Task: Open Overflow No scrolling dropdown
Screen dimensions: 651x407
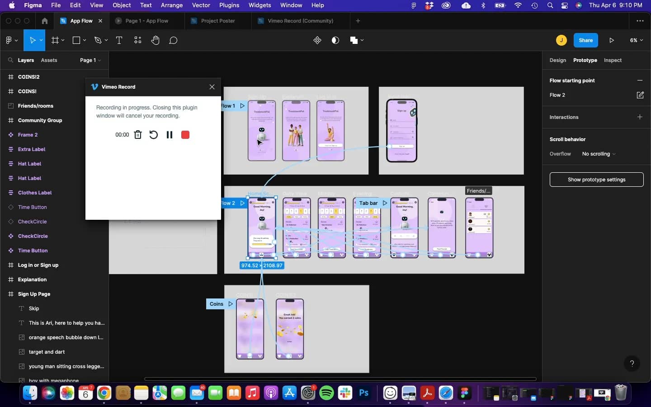Action: pyautogui.click(x=599, y=154)
